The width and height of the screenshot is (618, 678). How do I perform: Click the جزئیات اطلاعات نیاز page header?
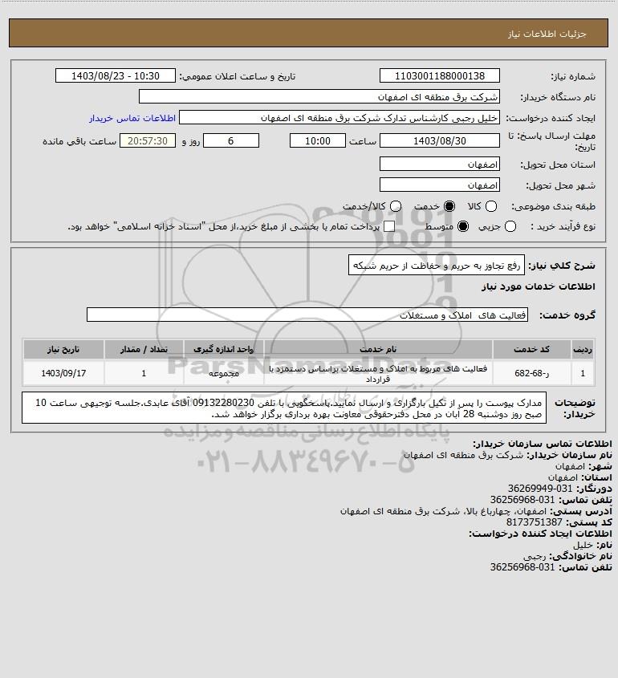tap(547, 34)
